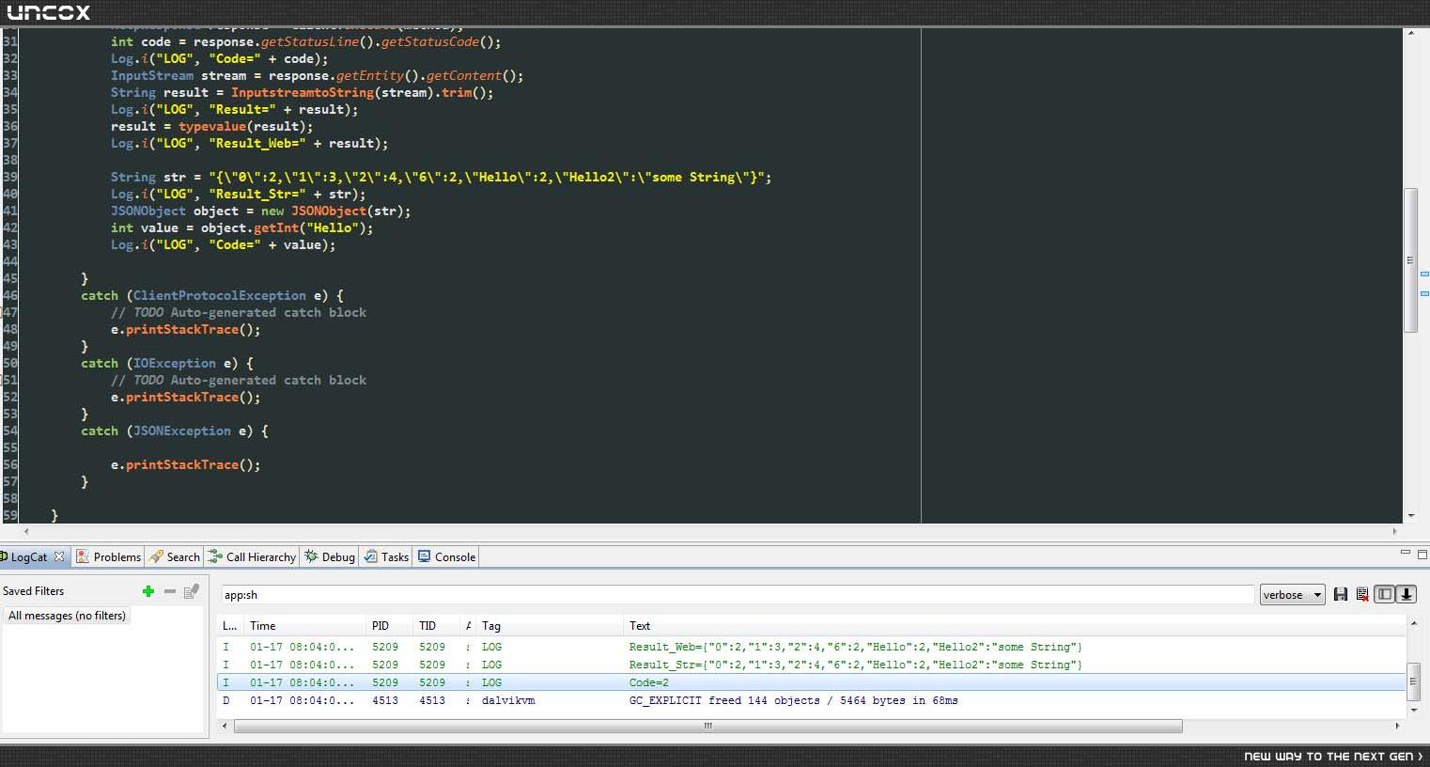1430x767 pixels.
Task: Click editor scroll down arrow
Action: [x=1410, y=515]
